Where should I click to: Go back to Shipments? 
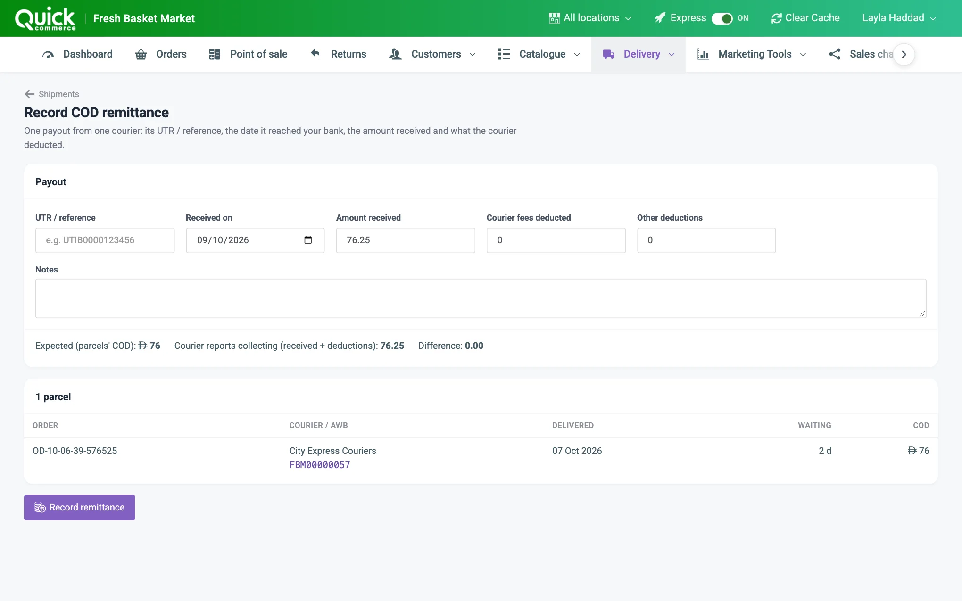click(x=52, y=94)
